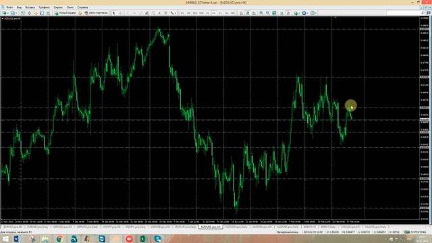
Task: Expand the Templates dropdown
Action: click(316, 13)
